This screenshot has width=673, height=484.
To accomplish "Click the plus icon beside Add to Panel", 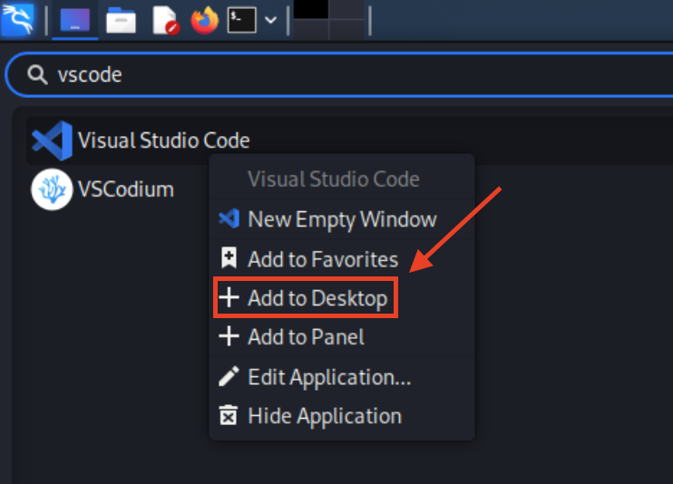I will [x=229, y=336].
